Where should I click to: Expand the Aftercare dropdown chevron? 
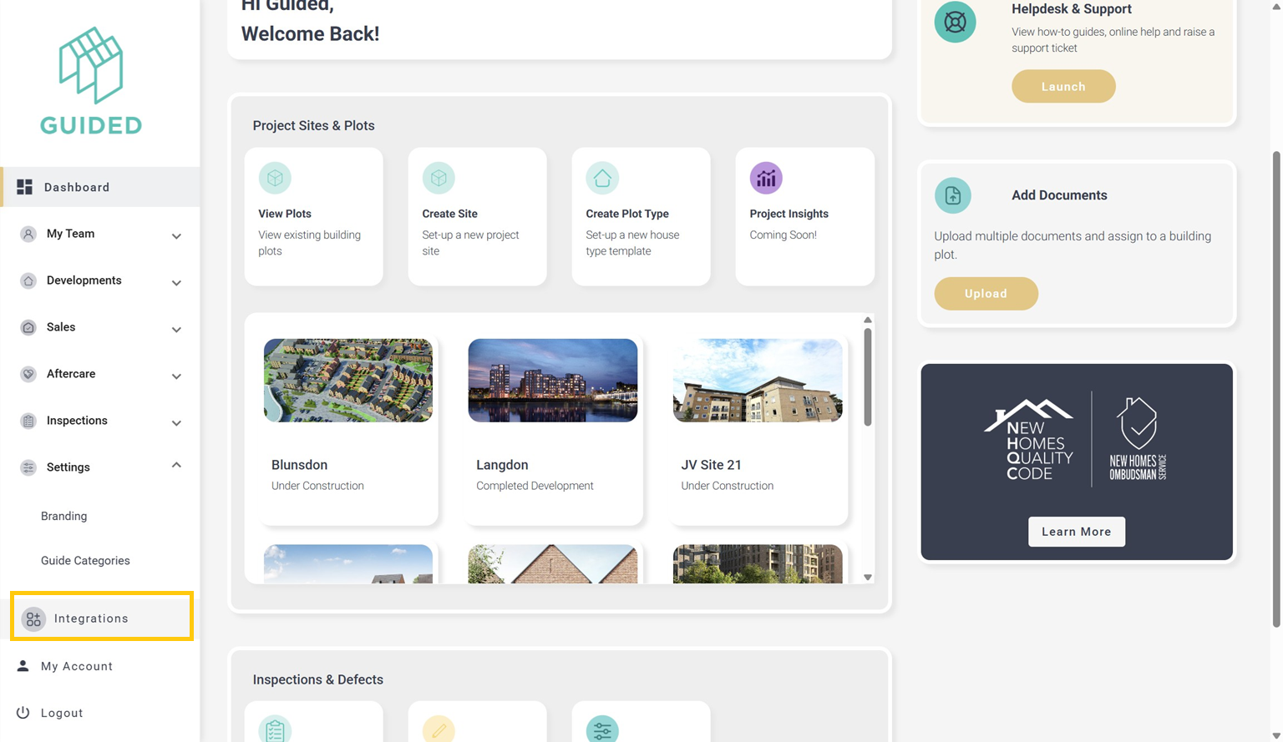(x=176, y=376)
